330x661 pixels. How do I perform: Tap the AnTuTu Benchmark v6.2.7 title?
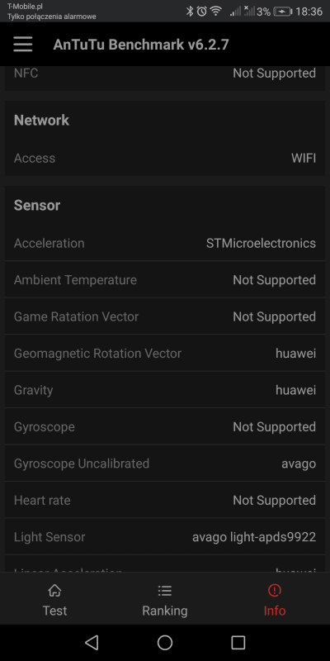(140, 45)
